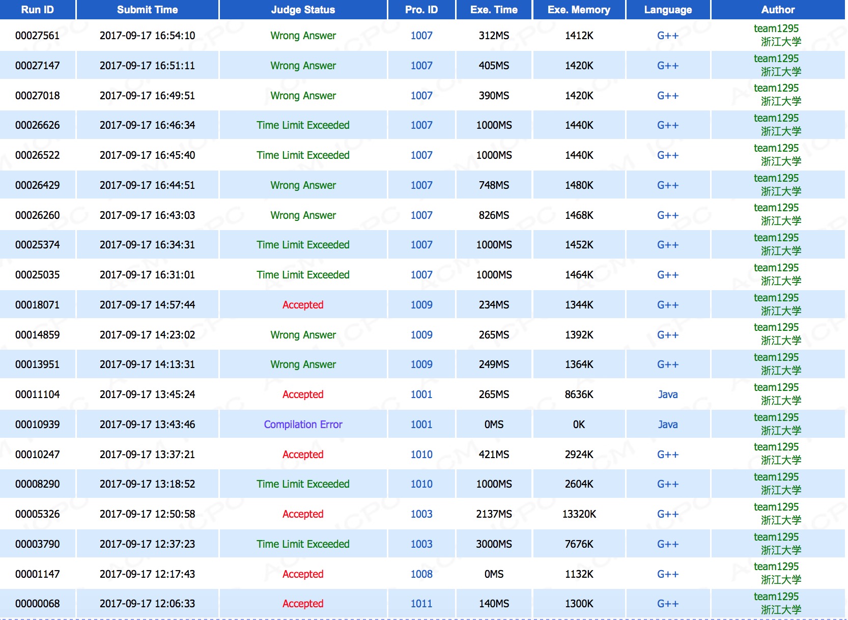Image resolution: width=848 pixels, height=620 pixels.
Task: Click G++ link in run 00003790 row
Action: (x=667, y=544)
